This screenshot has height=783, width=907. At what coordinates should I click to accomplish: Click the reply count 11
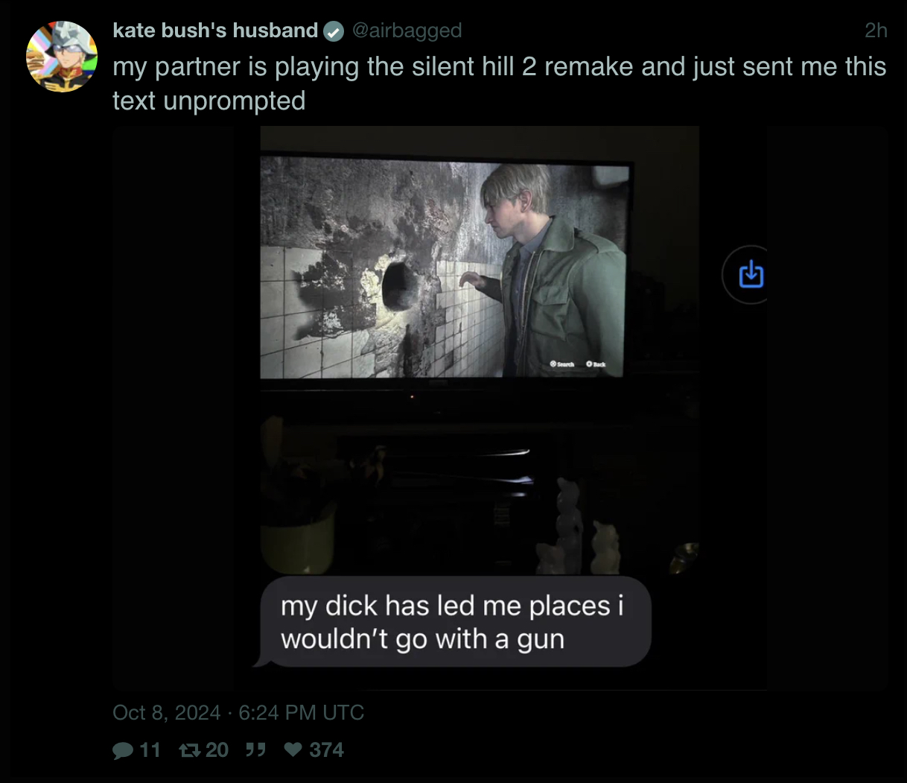[150, 750]
